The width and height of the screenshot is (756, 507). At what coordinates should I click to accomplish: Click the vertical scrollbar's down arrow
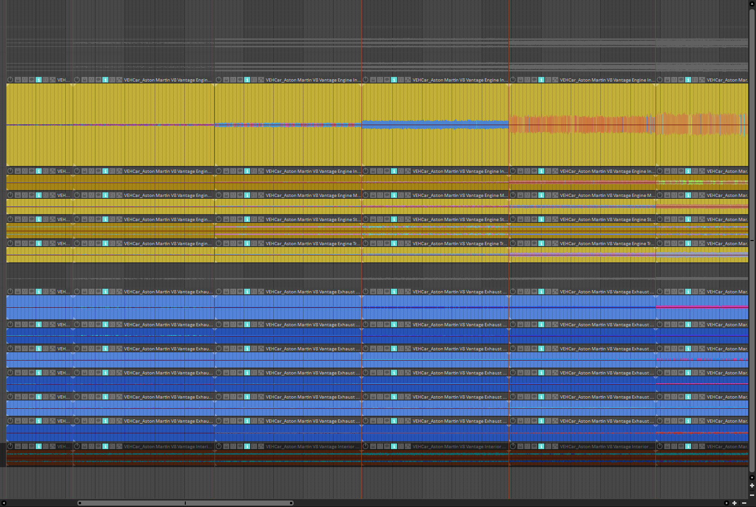click(752, 477)
